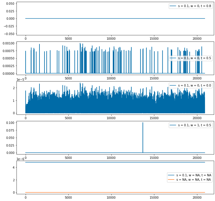Viewport: 215px width, 201px height.
Task: Click blue legend line beside 's = 0.1, w = NA'
Action: pos(171,175)
